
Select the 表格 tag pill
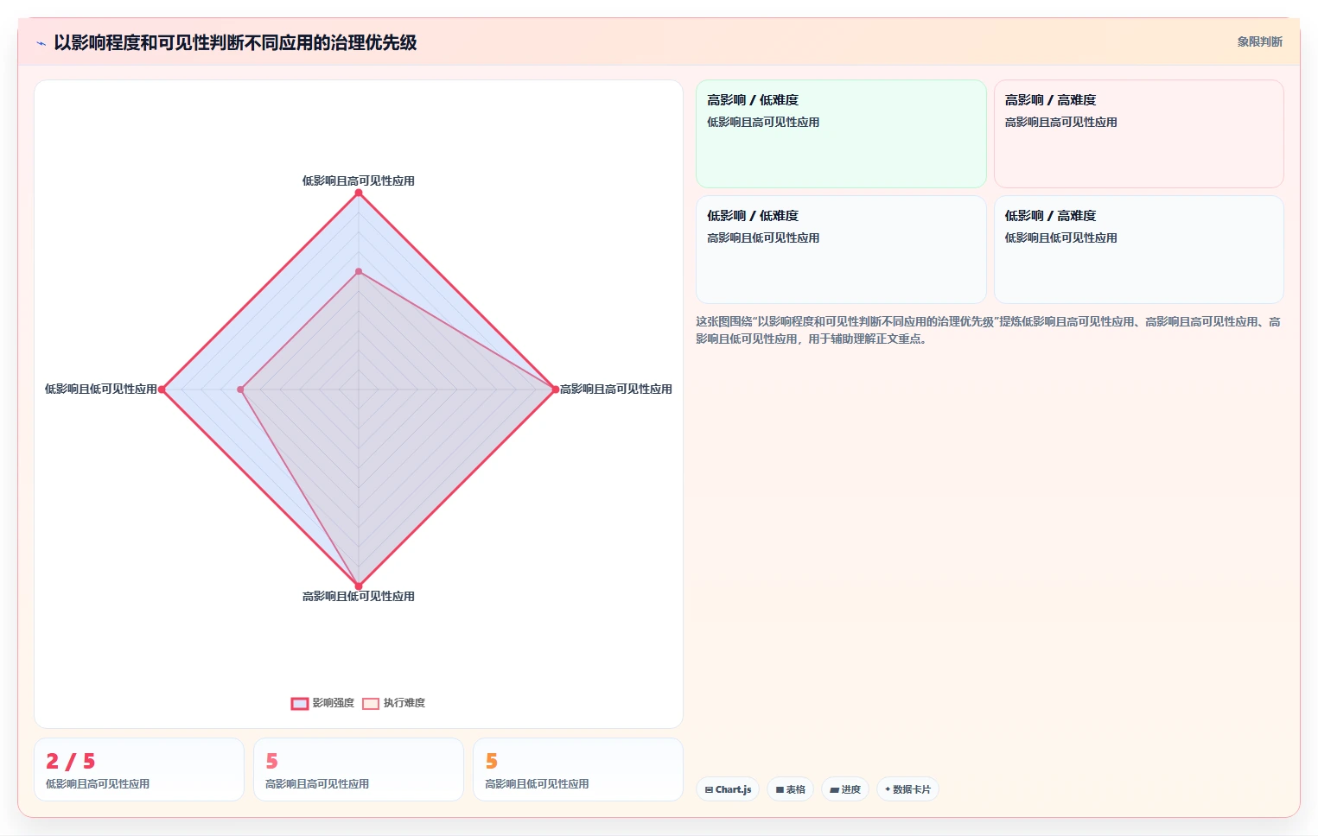click(x=790, y=789)
